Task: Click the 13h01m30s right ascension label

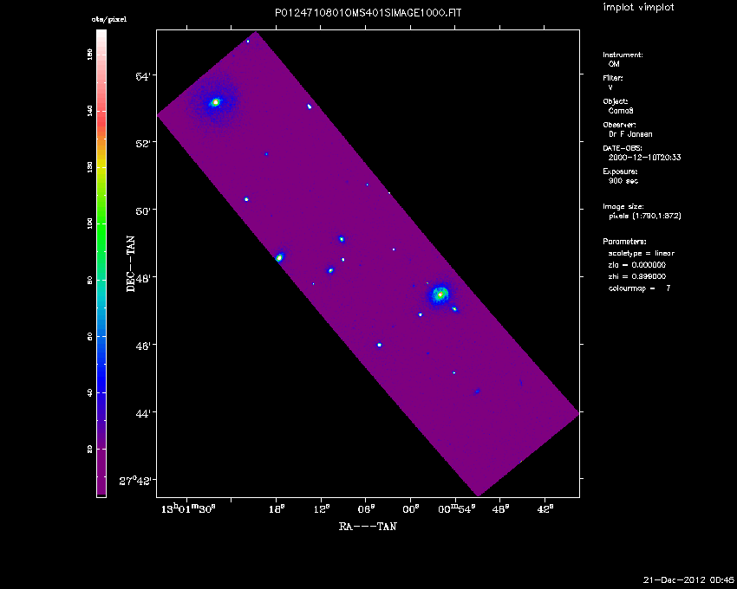Action: [188, 508]
